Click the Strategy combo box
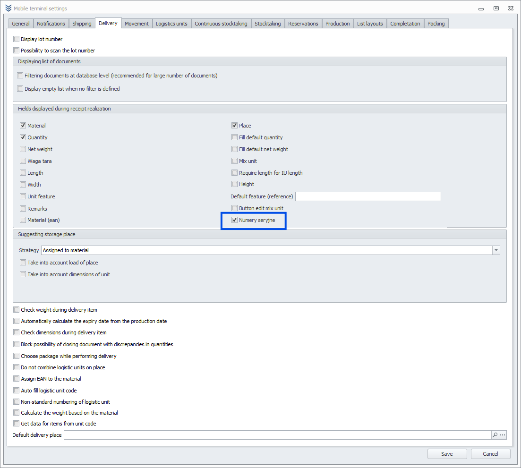The width and height of the screenshot is (521, 468). click(271, 250)
